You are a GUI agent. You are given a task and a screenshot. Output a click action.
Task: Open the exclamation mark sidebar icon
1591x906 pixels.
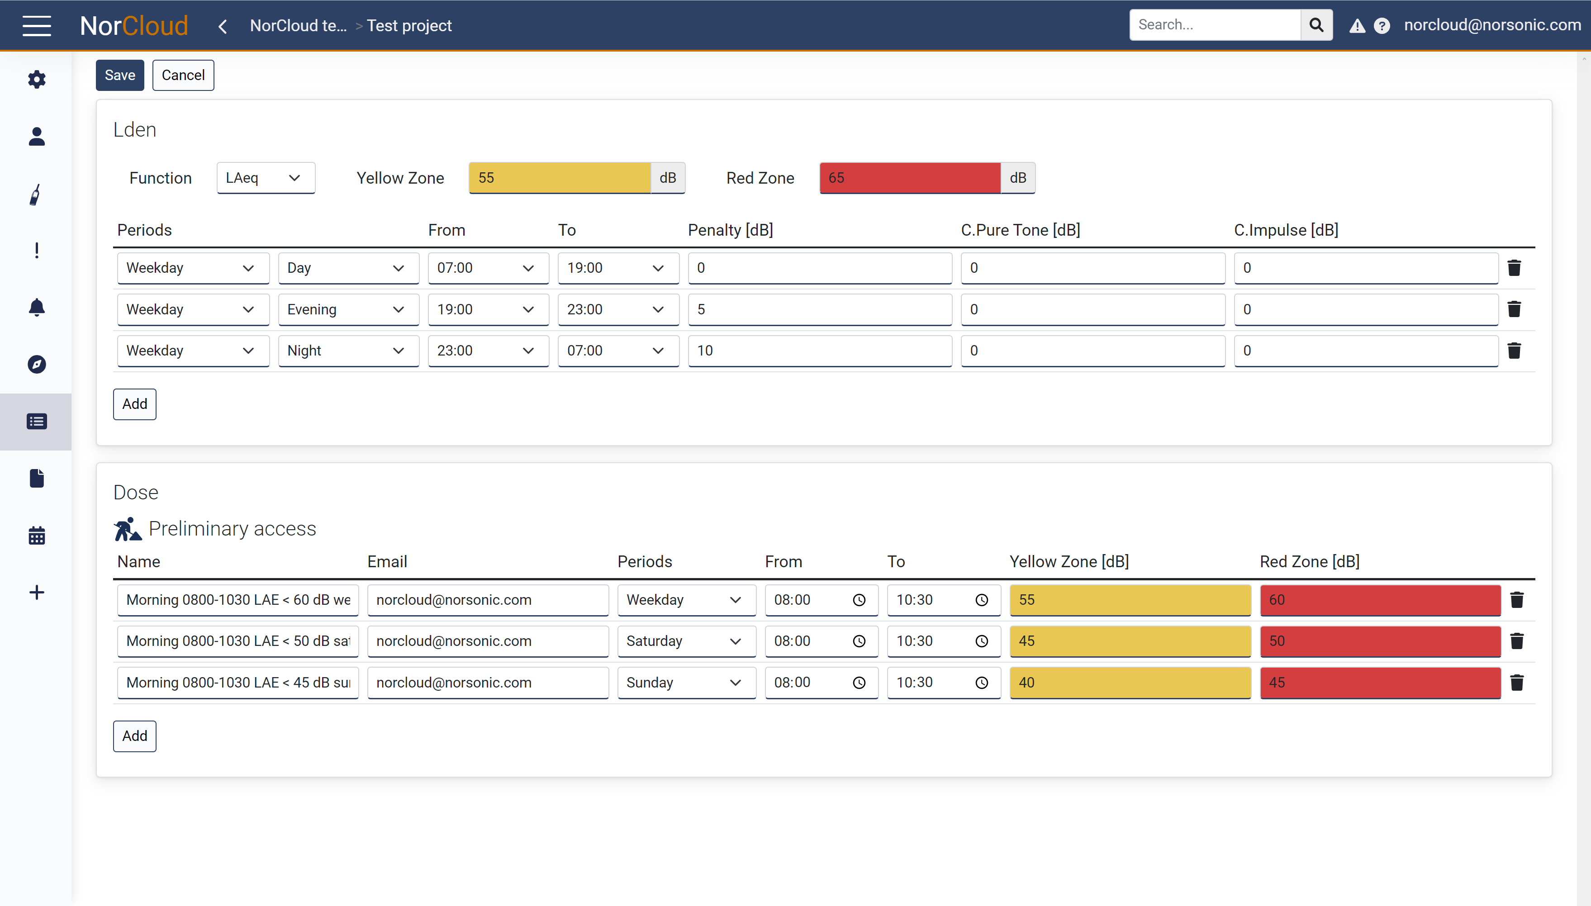pos(37,250)
